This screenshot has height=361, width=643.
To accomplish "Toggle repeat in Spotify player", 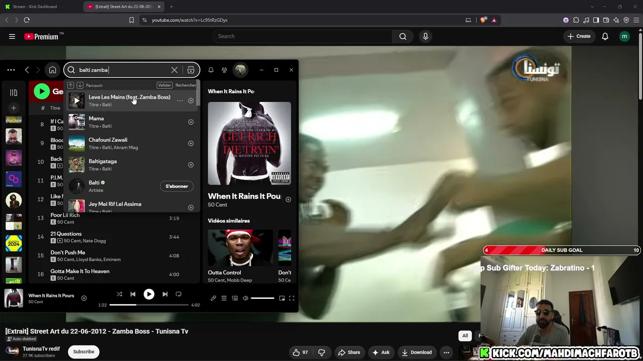I will [178, 294].
